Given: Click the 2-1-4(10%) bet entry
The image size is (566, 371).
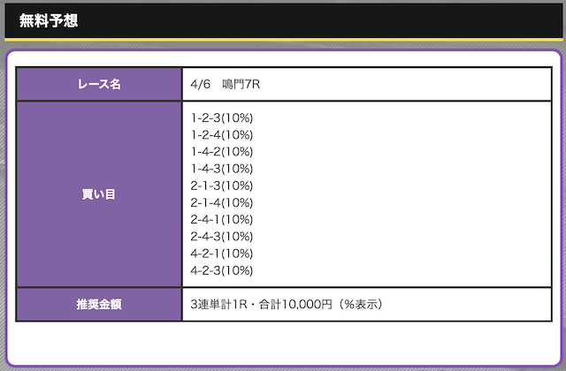Looking at the screenshot, I should coord(222,202).
